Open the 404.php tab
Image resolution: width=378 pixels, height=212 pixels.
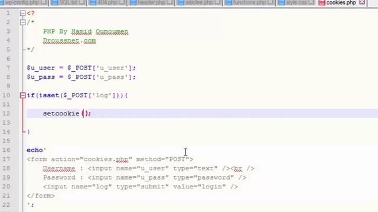(107, 2)
